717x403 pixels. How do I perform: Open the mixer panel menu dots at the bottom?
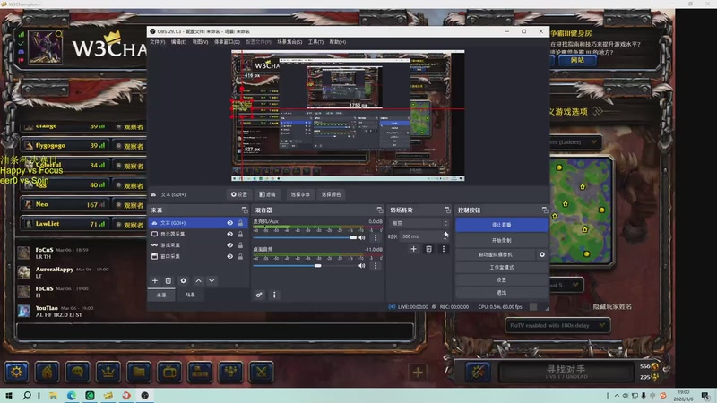(x=274, y=296)
